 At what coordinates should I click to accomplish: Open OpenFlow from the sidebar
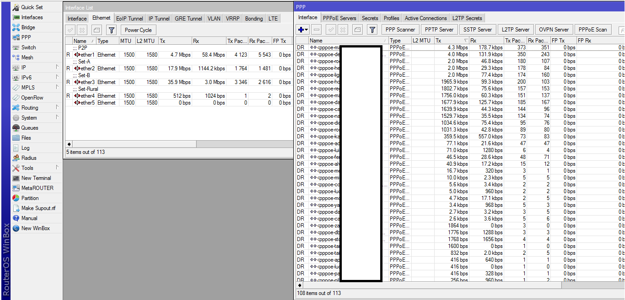32,98
